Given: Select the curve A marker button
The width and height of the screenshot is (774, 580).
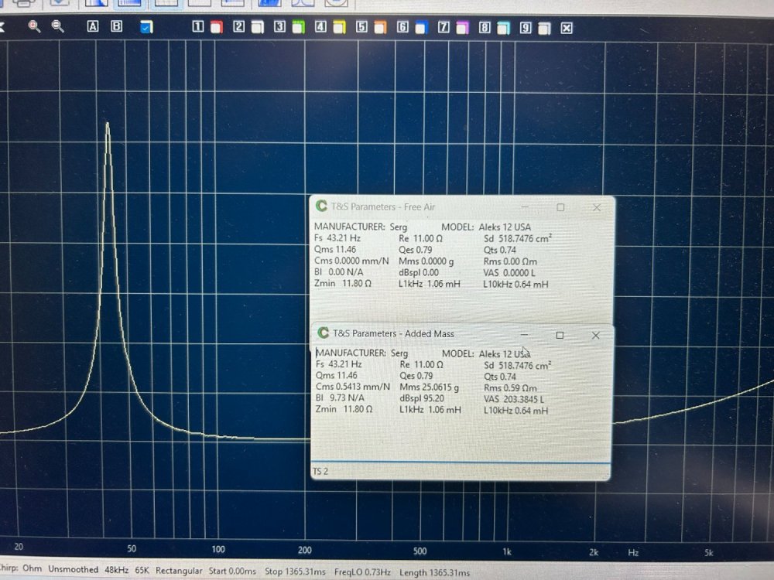Looking at the screenshot, I should [93, 26].
